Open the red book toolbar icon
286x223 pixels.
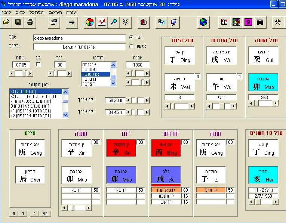[144, 22]
